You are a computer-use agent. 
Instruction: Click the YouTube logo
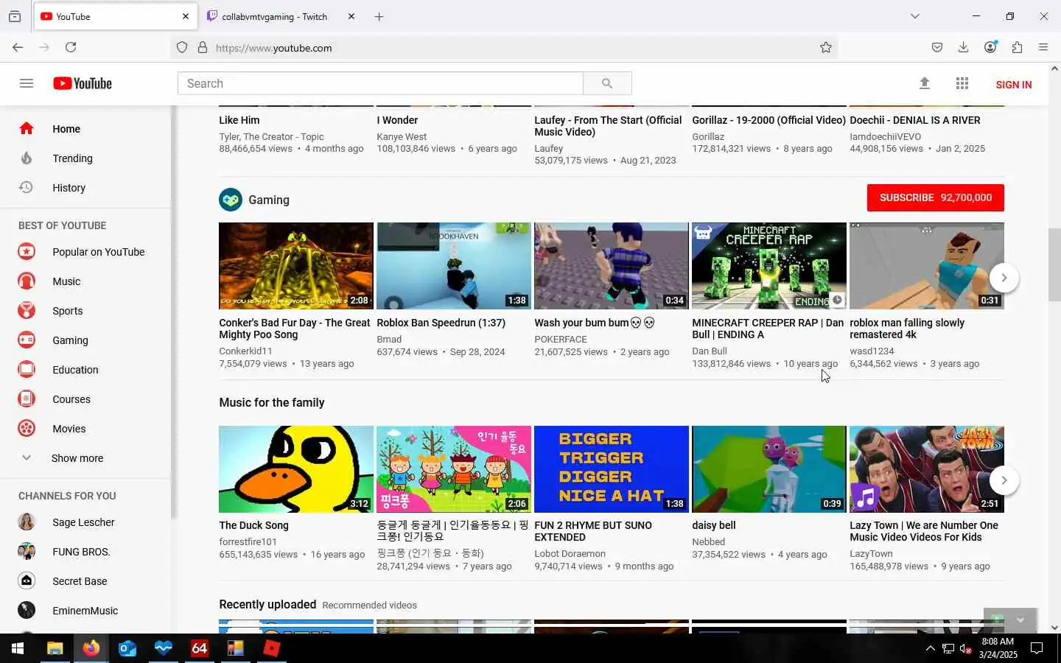(83, 83)
